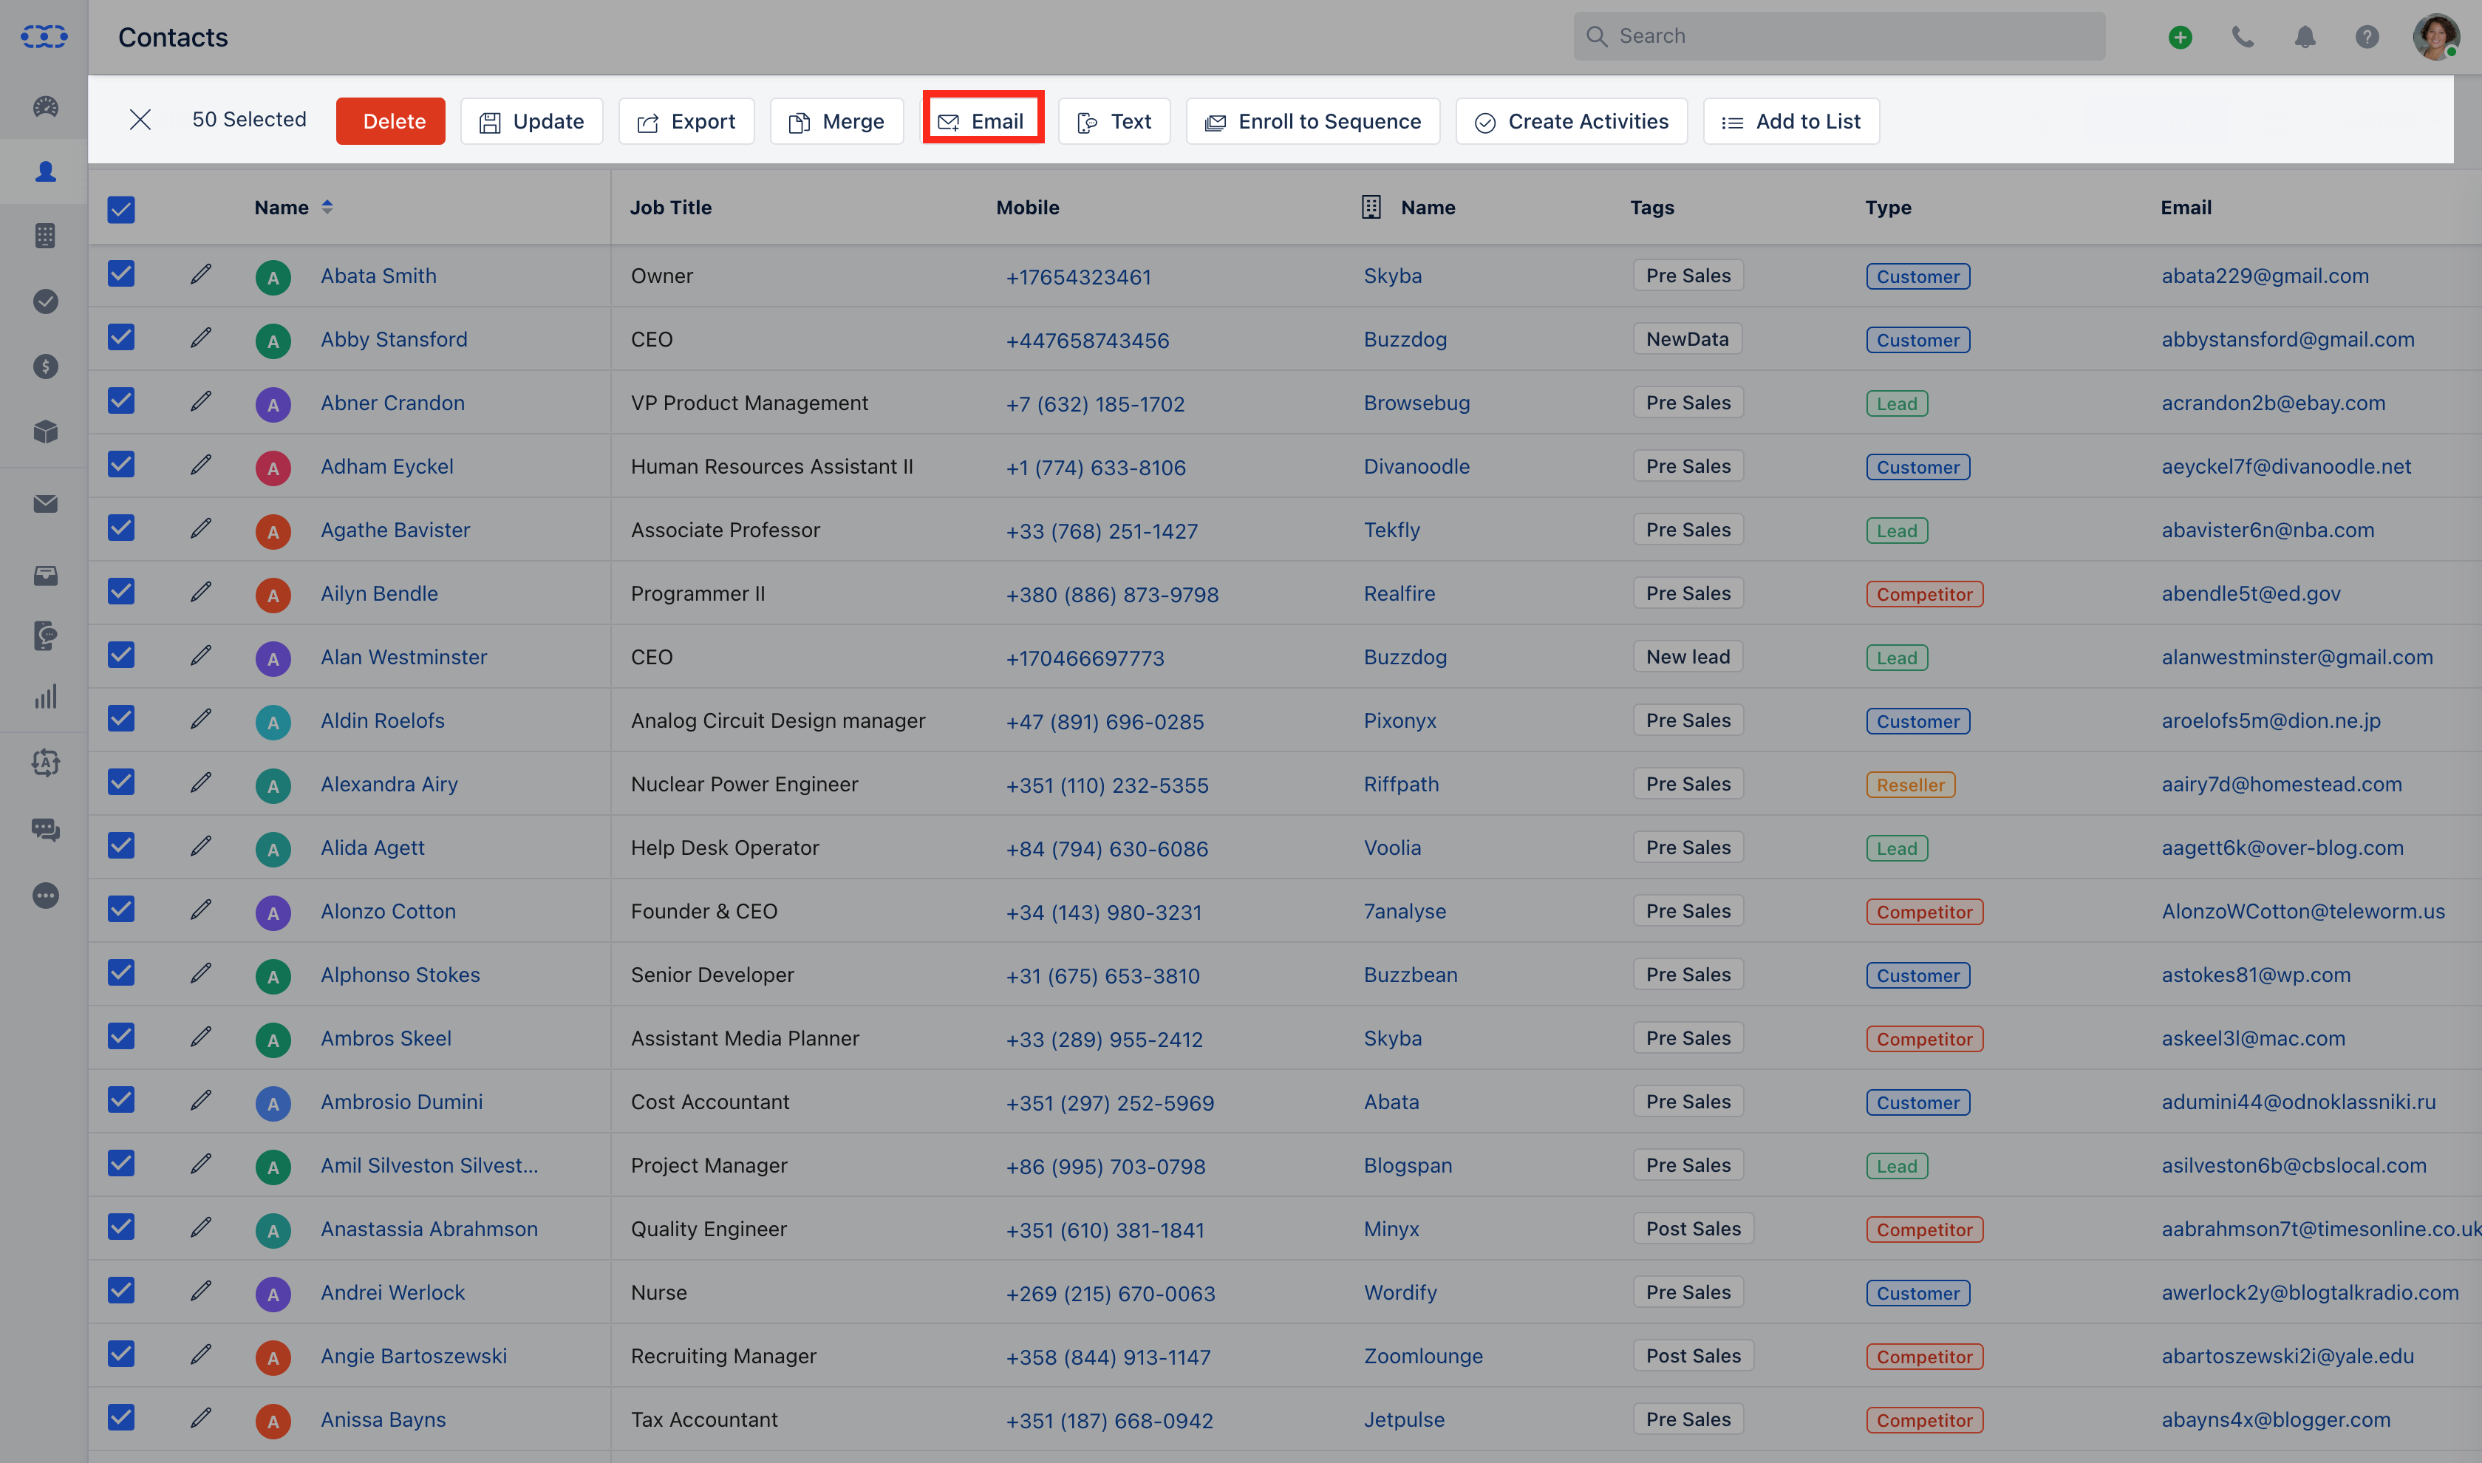The width and height of the screenshot is (2482, 1463).
Task: Edit Alonzo Cotton using the pencil icon
Action: click(201, 910)
